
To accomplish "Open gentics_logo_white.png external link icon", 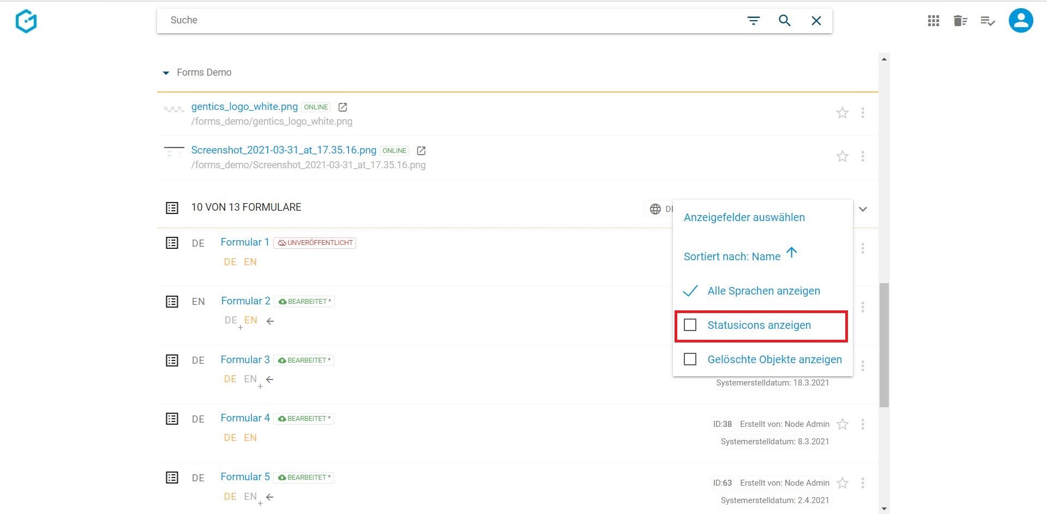I will coord(342,107).
